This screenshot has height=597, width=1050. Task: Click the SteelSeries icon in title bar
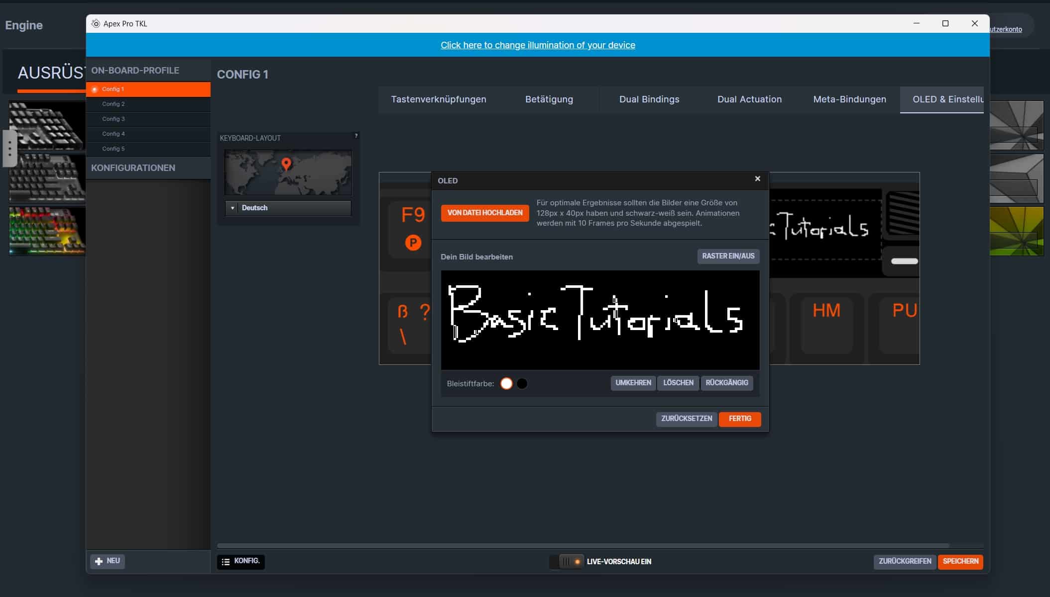(x=96, y=23)
